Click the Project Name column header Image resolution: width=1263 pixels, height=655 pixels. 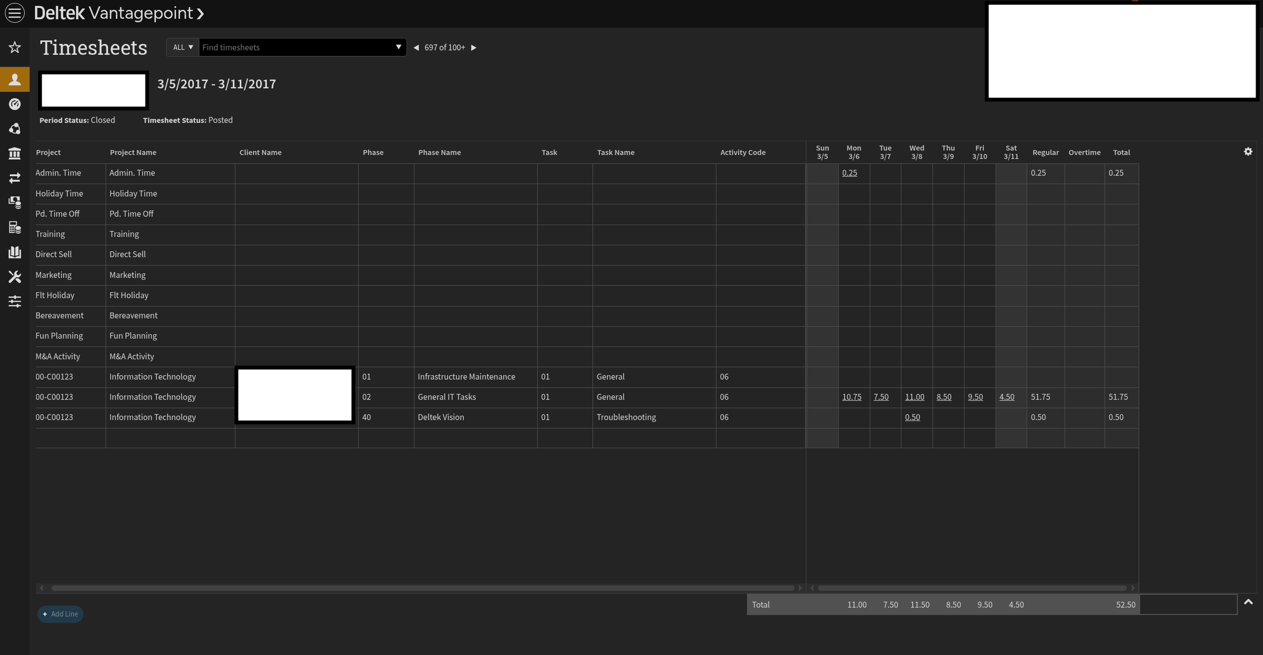coord(133,153)
